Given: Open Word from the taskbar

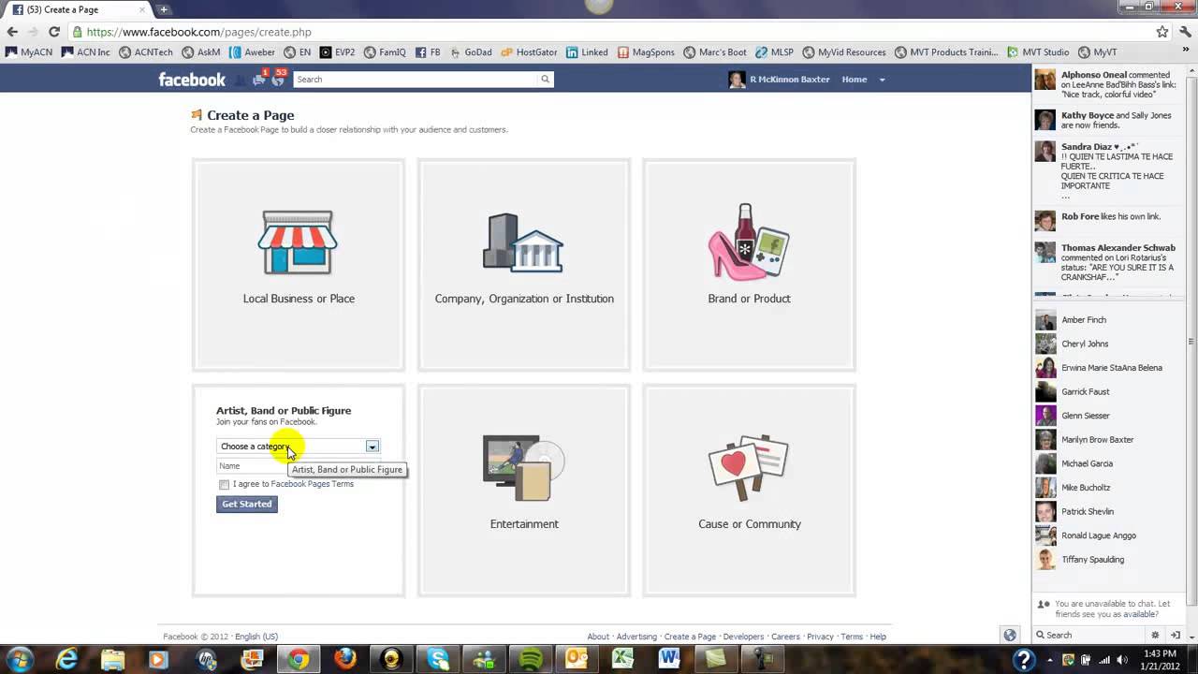Looking at the screenshot, I should pos(669,659).
